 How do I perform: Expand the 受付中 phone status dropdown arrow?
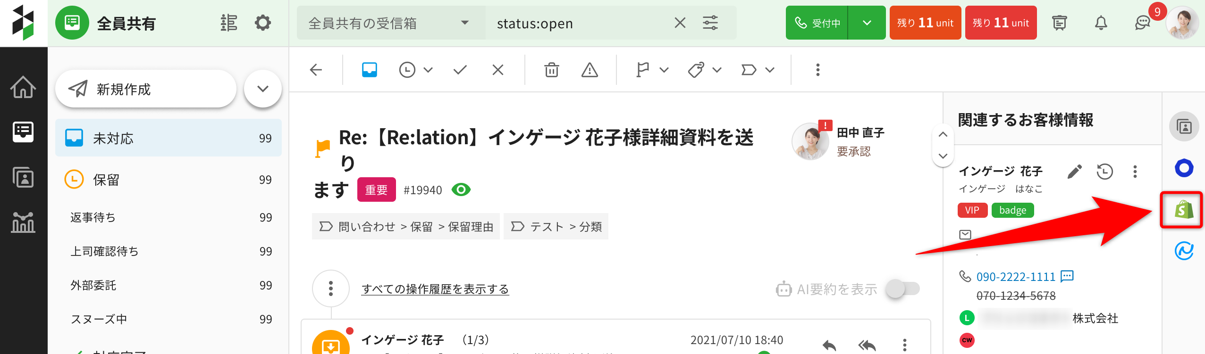click(867, 23)
